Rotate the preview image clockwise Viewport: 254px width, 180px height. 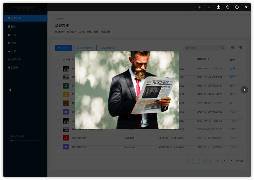(x=228, y=7)
